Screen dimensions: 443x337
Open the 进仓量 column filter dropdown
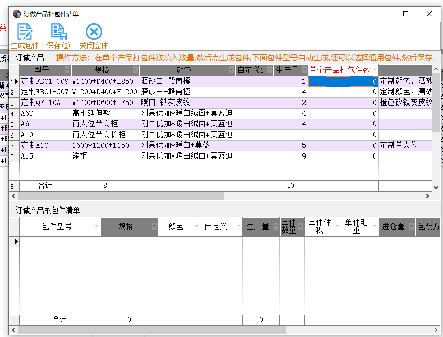click(412, 226)
